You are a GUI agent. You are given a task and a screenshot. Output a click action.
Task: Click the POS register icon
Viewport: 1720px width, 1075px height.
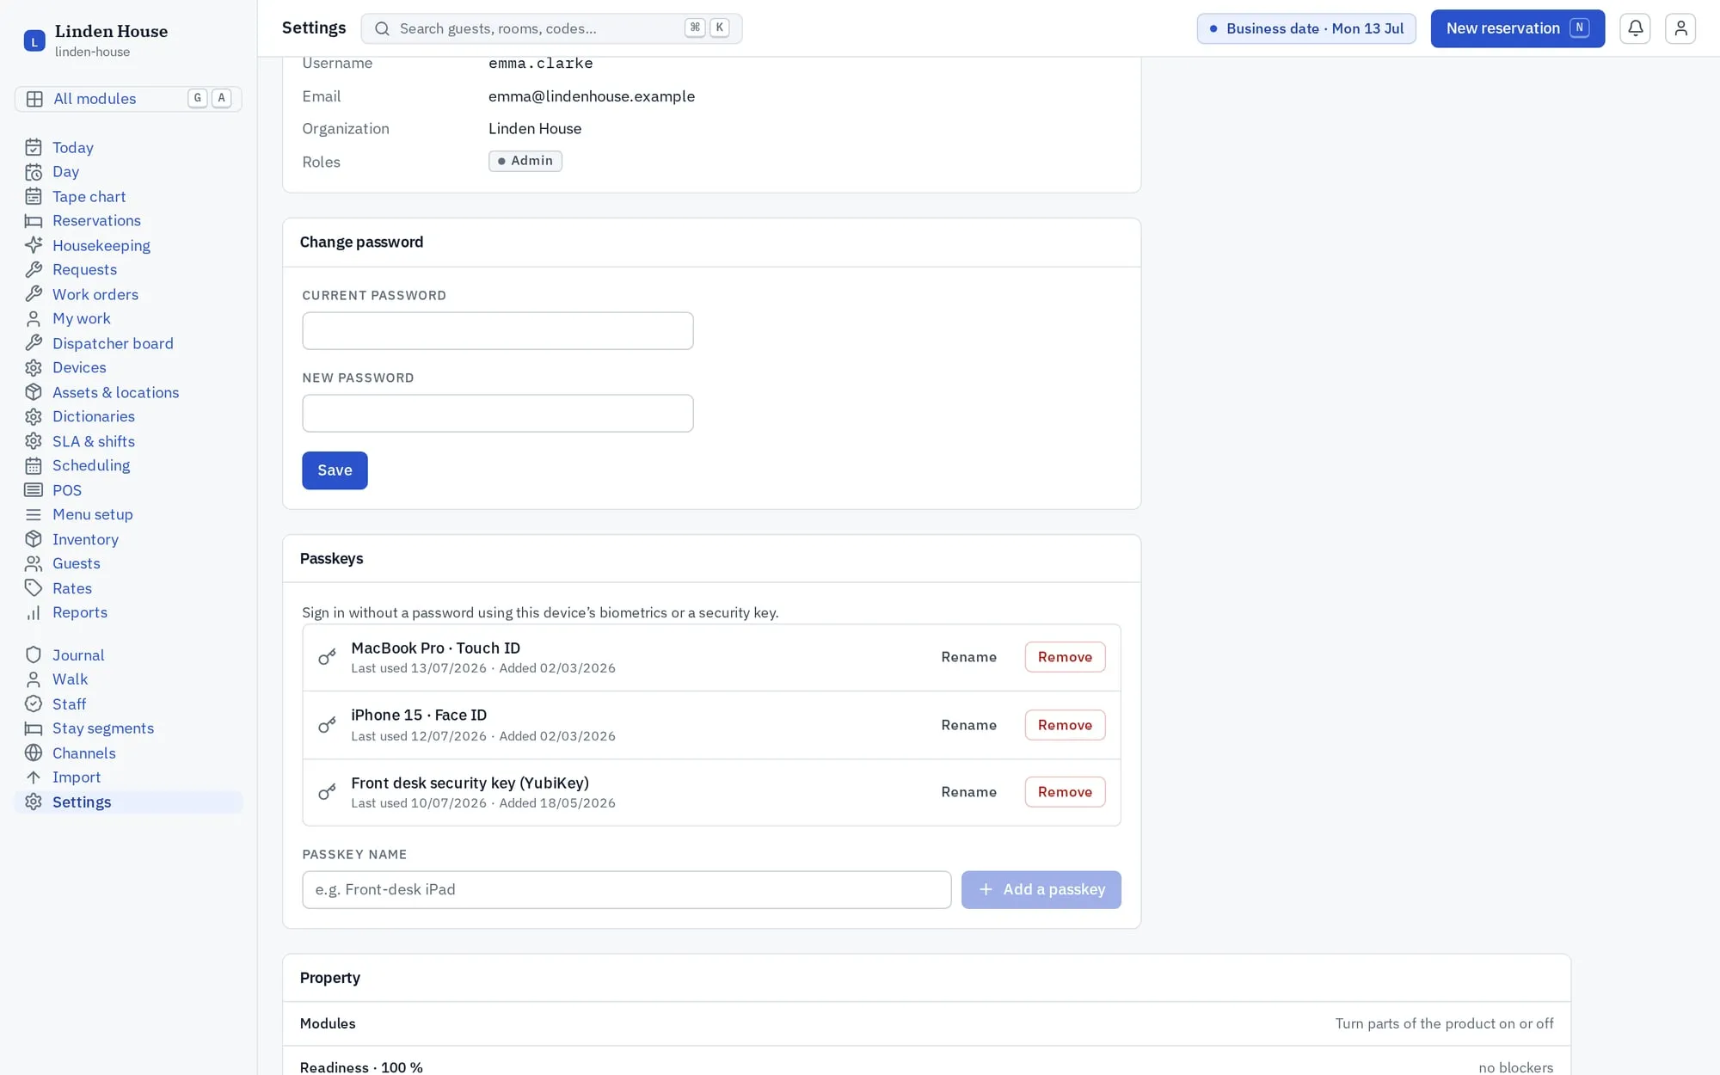(x=34, y=491)
